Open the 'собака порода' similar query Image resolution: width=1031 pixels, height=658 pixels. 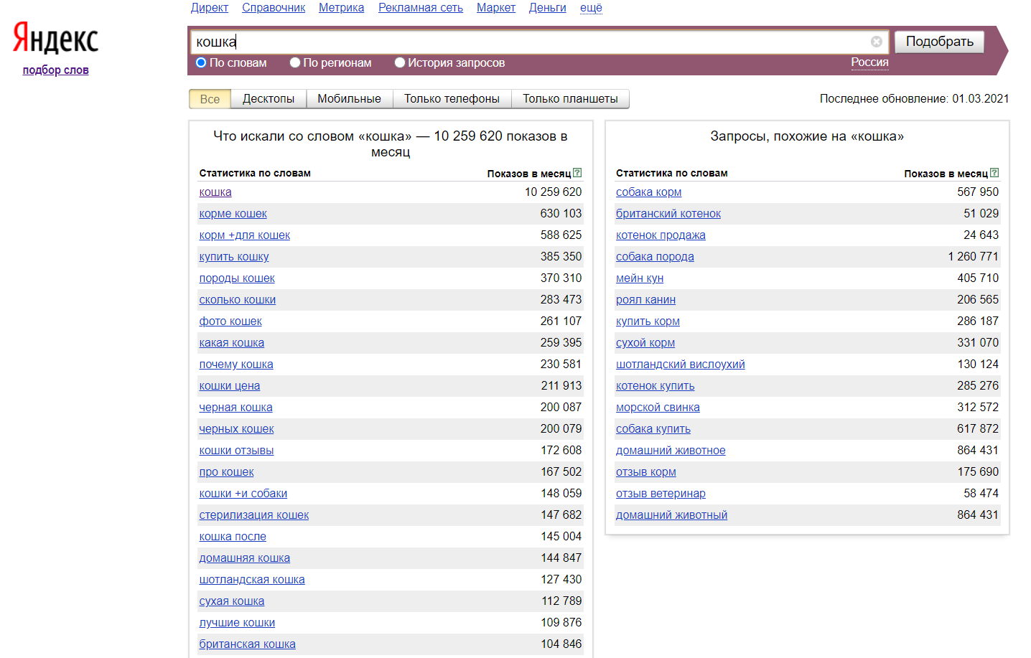coord(655,257)
